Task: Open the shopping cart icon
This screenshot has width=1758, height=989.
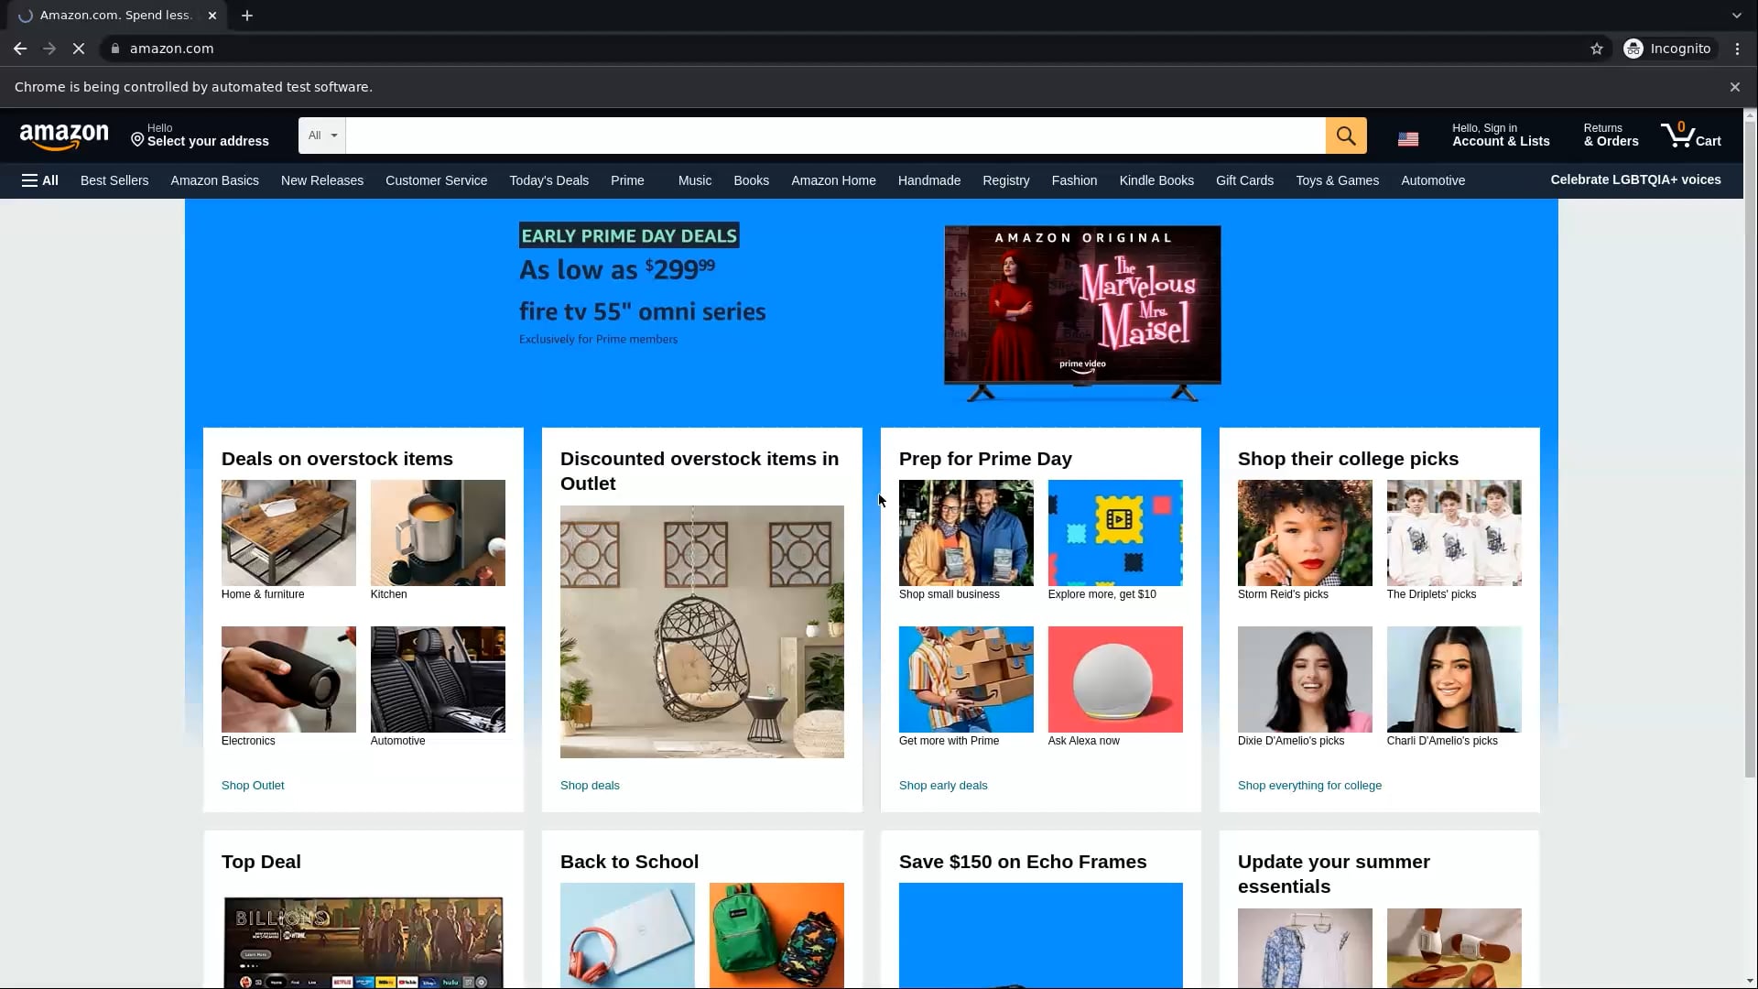Action: 1690,136
